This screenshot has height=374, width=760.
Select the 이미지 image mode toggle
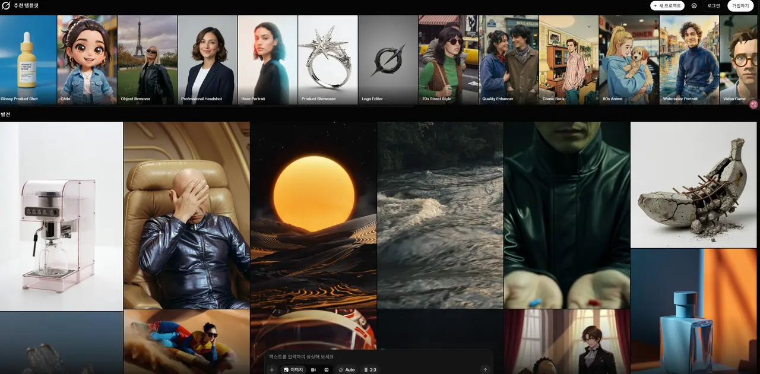[293, 370]
